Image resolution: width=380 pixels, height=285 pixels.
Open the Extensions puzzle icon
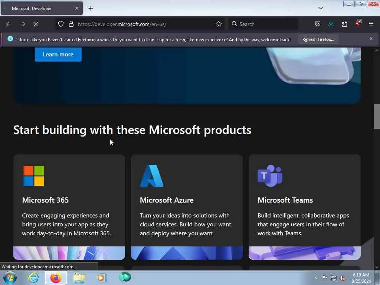pos(344,24)
